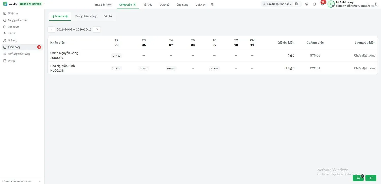Open notifications bell with 99+ badge
The height and width of the screenshot is (184, 381).
point(323,4)
